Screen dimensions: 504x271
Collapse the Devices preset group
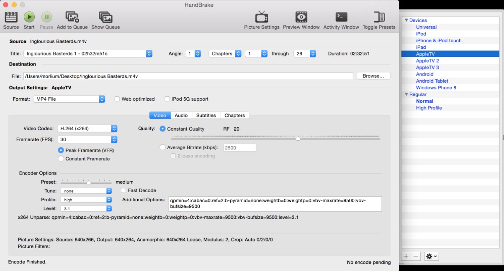[x=406, y=20]
